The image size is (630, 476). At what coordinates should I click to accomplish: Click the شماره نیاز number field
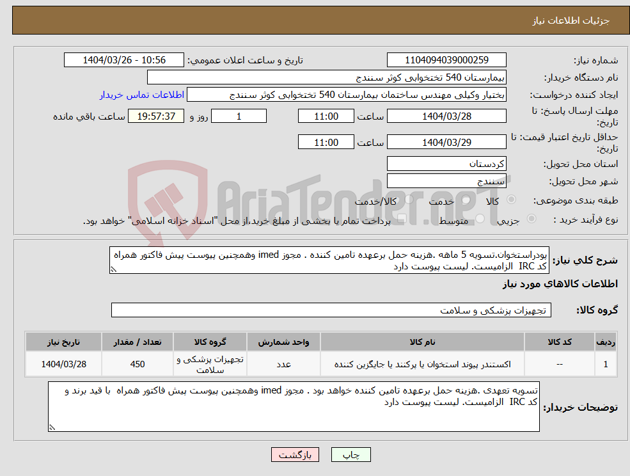tap(445, 59)
